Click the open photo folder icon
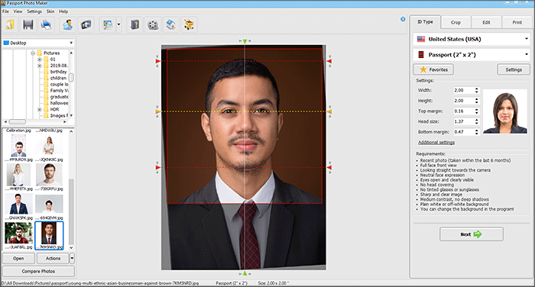 (10, 24)
